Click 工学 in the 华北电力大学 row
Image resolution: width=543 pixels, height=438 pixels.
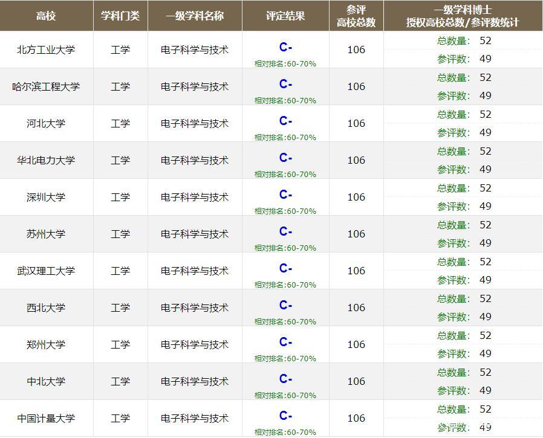click(x=120, y=160)
